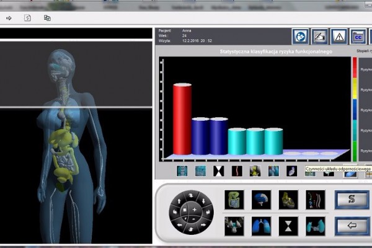Select the hourglass thumbnail in the strip below the chart
This screenshot has height=248, width=372.
click(x=218, y=170)
